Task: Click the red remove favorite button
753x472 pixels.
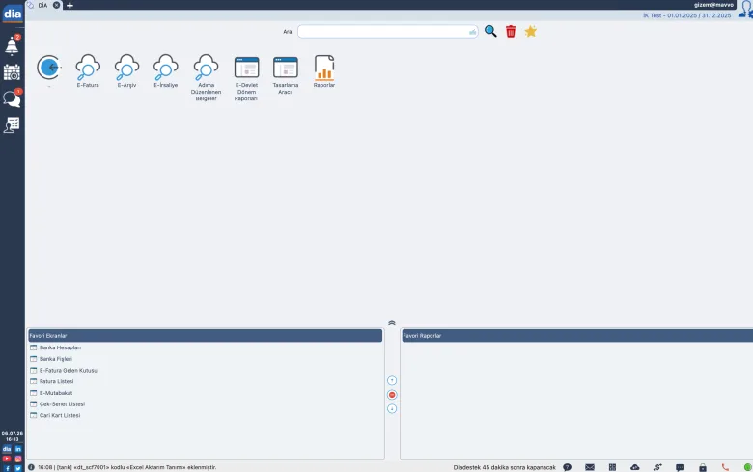Action: coord(392,395)
